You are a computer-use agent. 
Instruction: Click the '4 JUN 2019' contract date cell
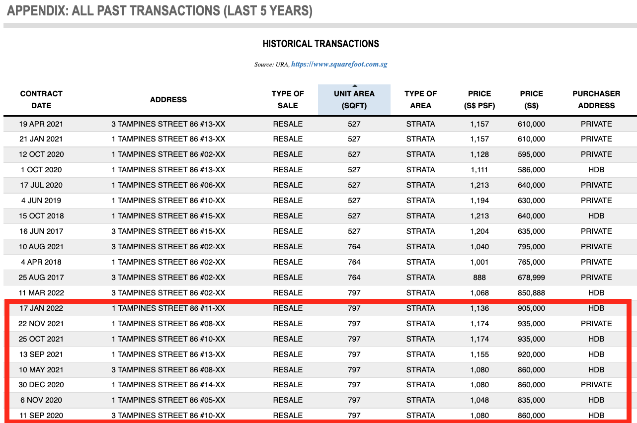(x=41, y=201)
